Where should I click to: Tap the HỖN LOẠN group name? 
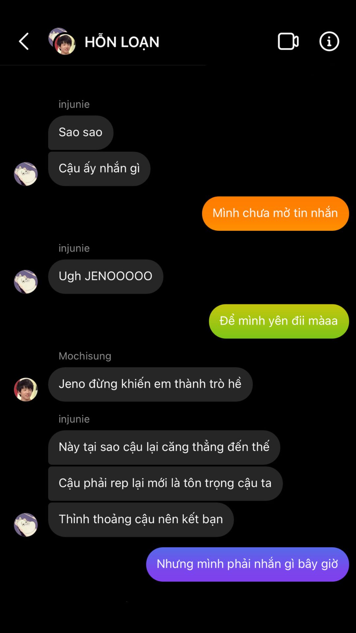point(122,42)
